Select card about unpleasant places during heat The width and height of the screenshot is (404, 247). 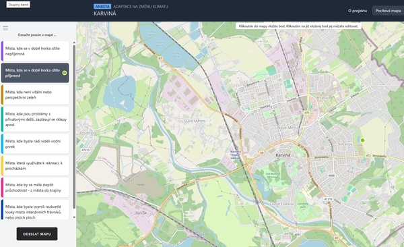35,51
